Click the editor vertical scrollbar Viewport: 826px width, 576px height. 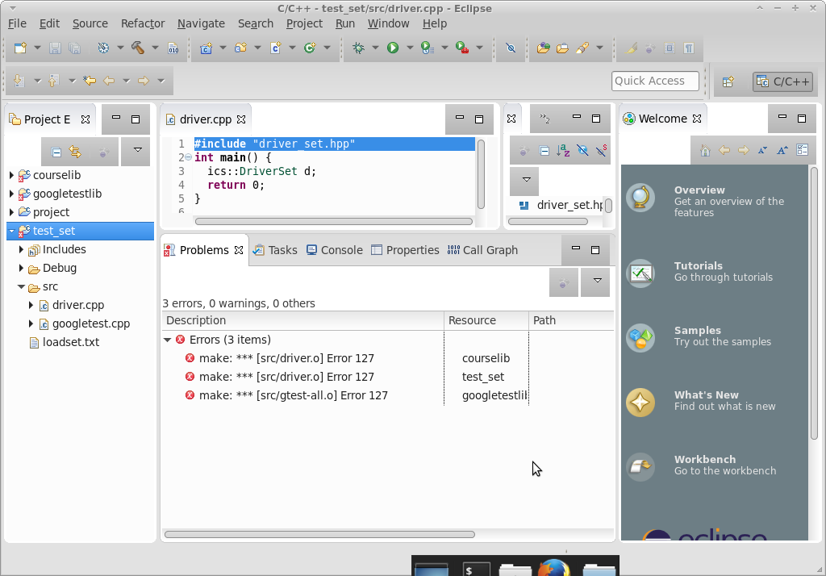(481, 174)
